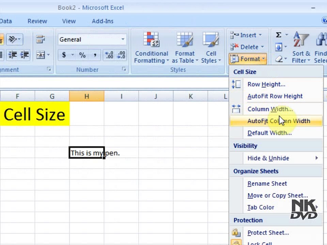Click the Column Width menu icon
327x245 pixels.
coord(236,109)
